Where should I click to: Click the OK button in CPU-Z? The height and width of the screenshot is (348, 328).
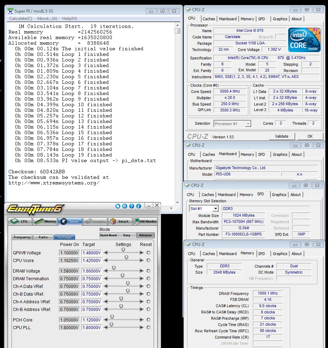[310, 136]
